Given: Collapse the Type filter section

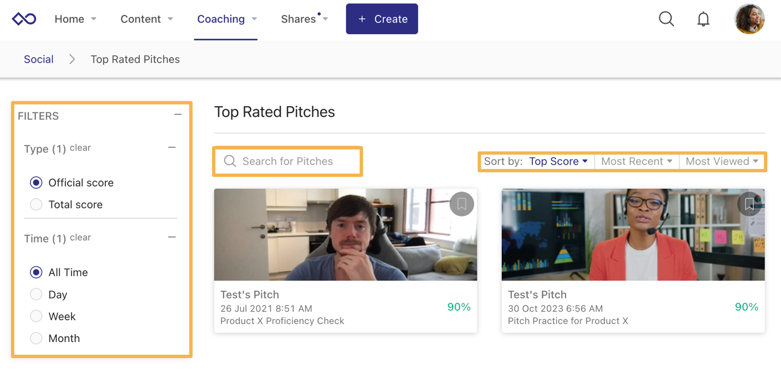Looking at the screenshot, I should click(x=172, y=148).
